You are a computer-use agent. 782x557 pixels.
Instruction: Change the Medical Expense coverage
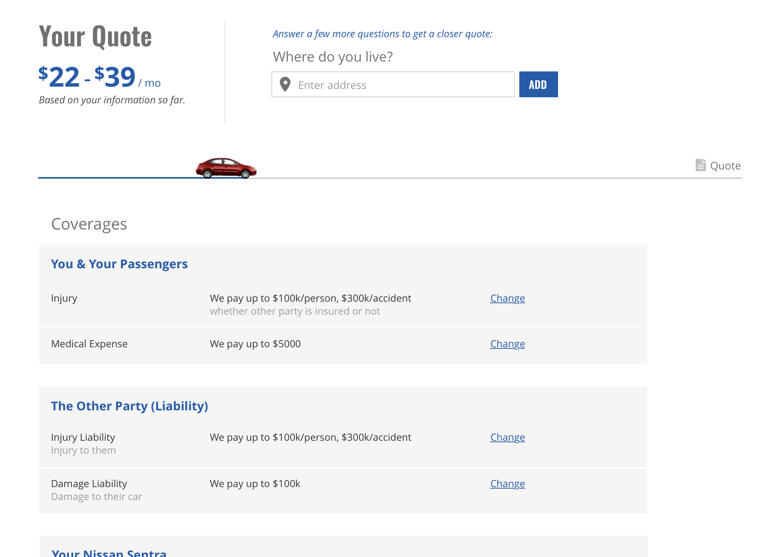point(507,344)
